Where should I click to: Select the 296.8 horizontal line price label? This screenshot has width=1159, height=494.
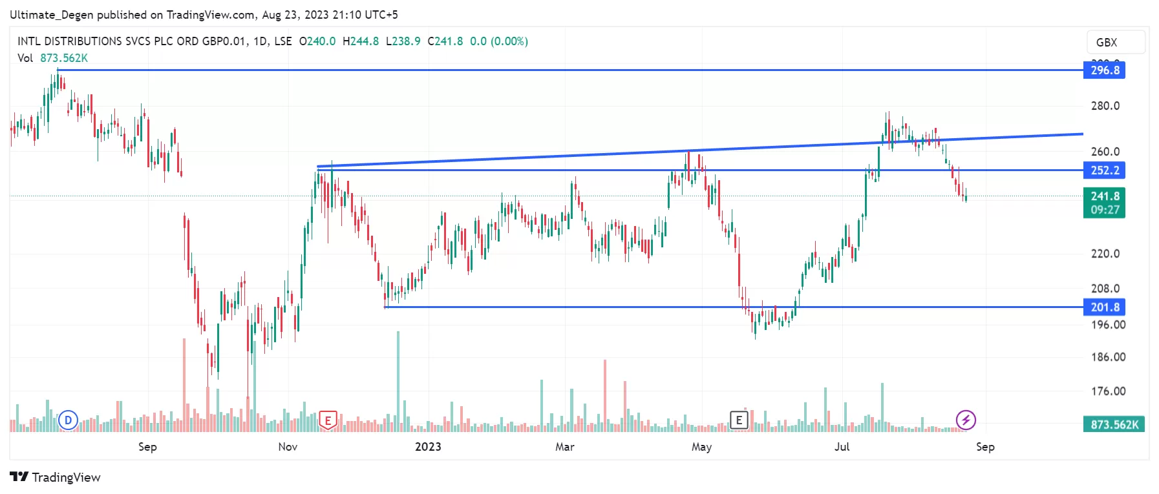click(1104, 70)
